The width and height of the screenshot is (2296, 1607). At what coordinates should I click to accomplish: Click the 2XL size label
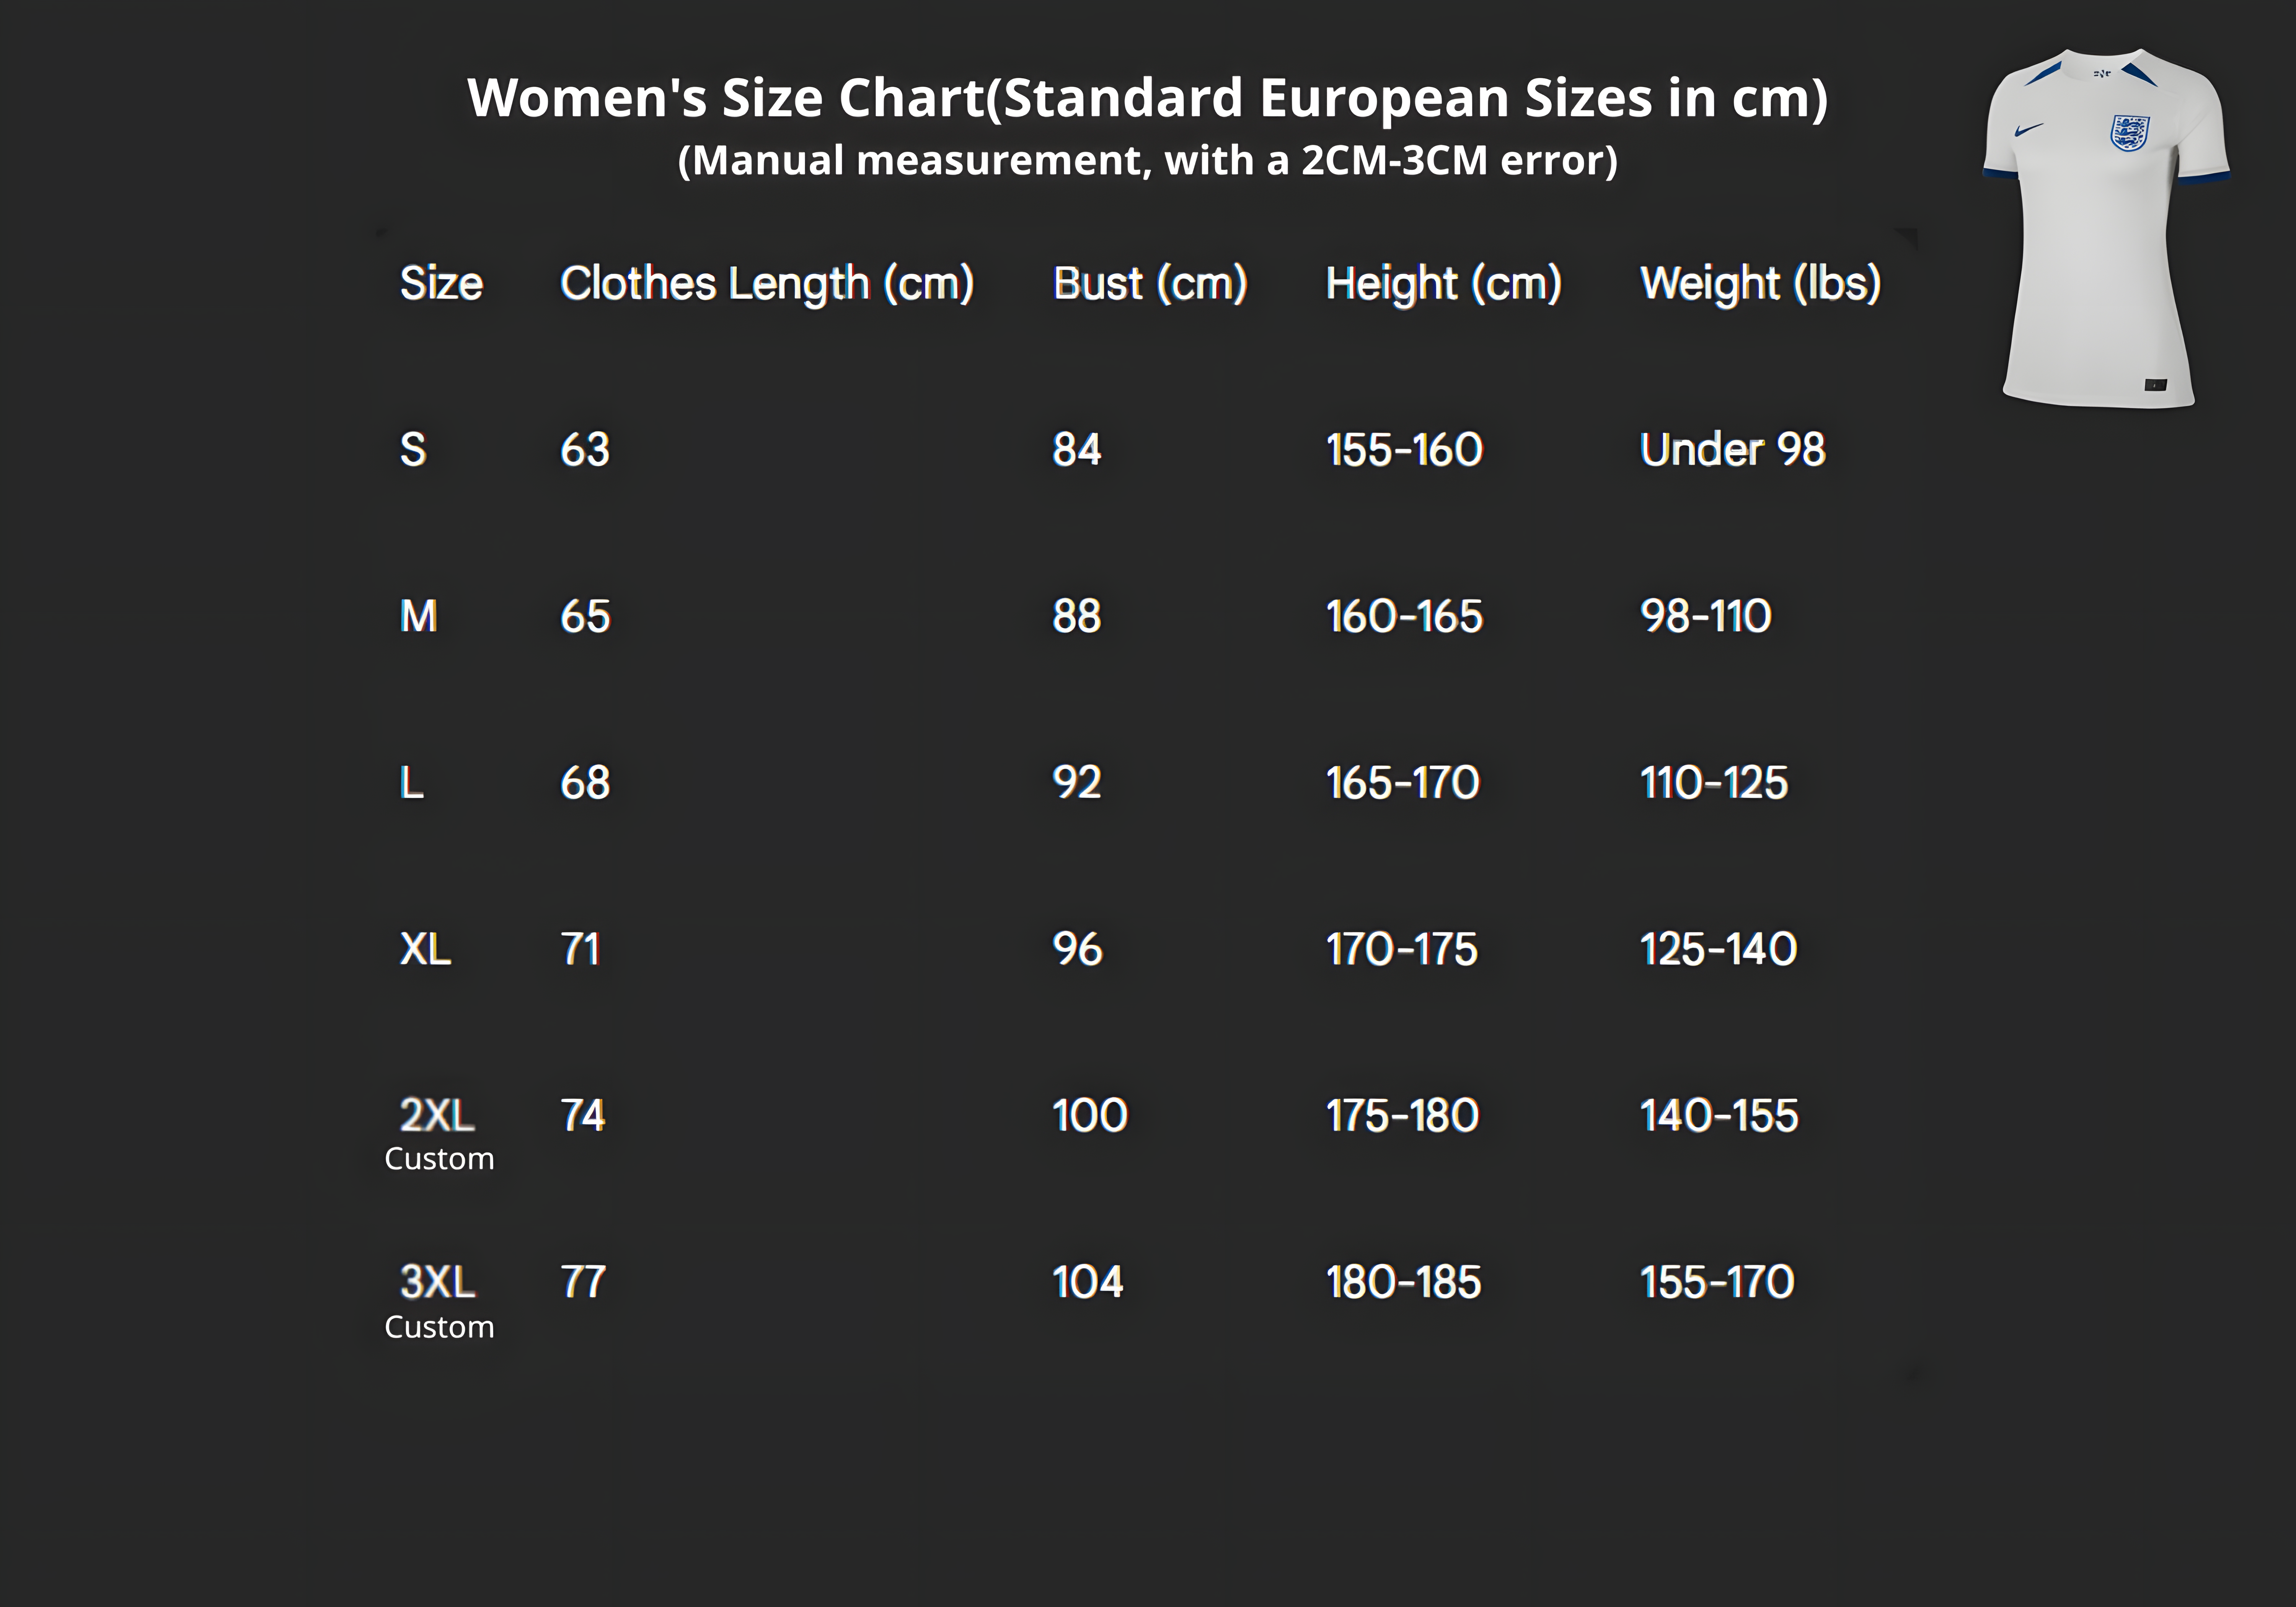click(x=437, y=1115)
